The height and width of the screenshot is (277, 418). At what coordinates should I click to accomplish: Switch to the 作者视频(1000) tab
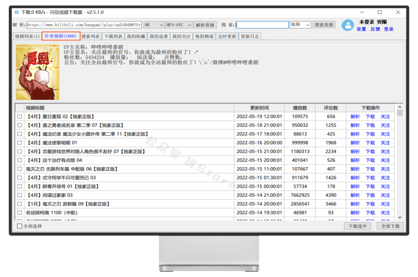tap(60, 36)
